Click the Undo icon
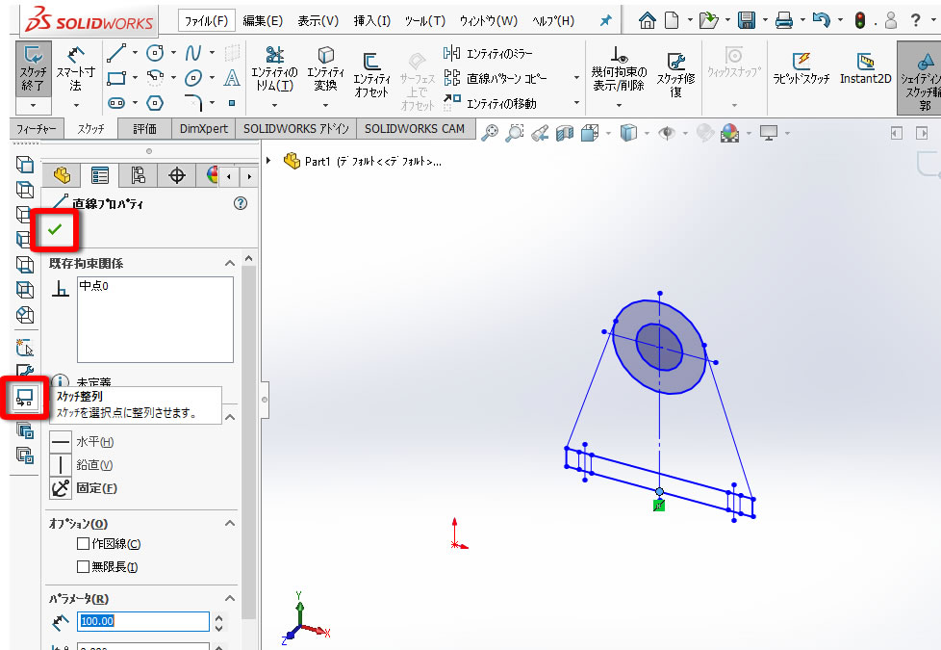The width and height of the screenshot is (941, 650). point(821,21)
